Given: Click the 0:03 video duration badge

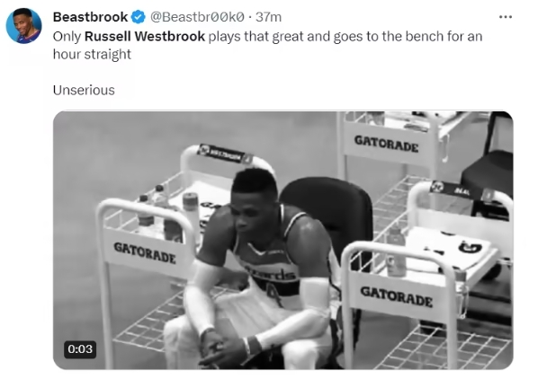Looking at the screenshot, I should [80, 349].
